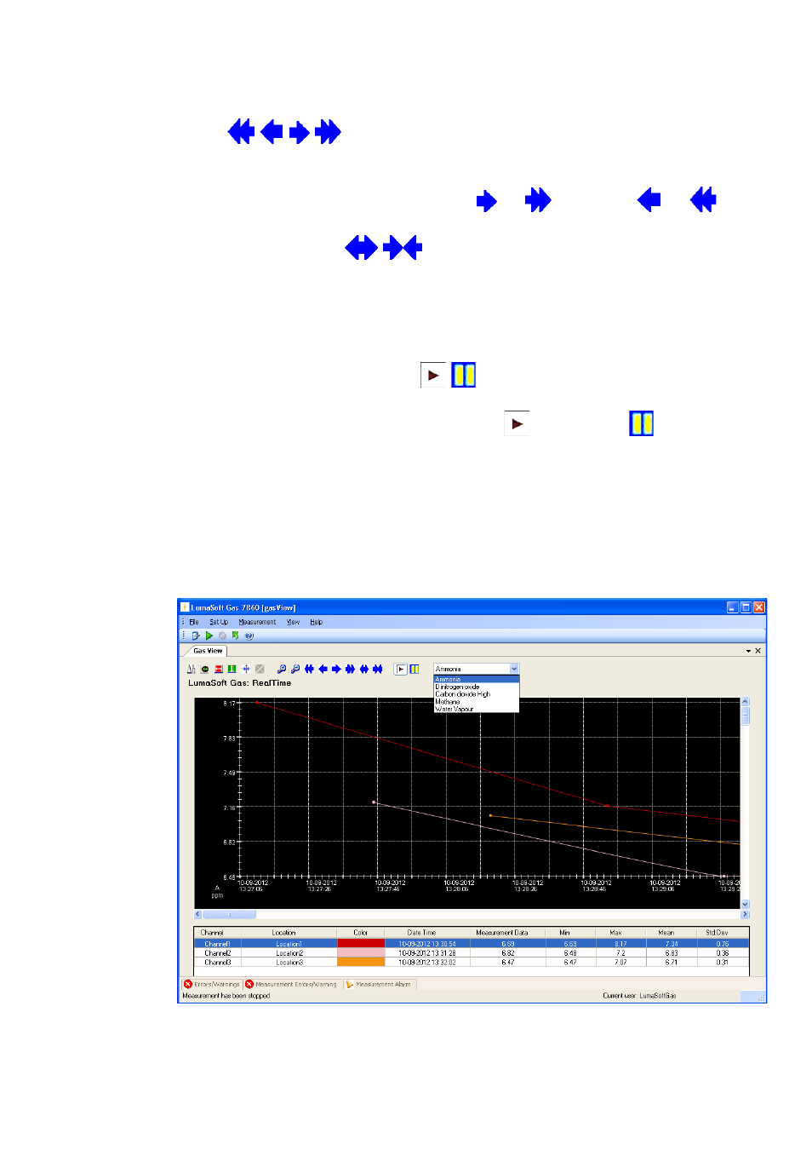Click the pink color swatch of Channel2

point(361,953)
